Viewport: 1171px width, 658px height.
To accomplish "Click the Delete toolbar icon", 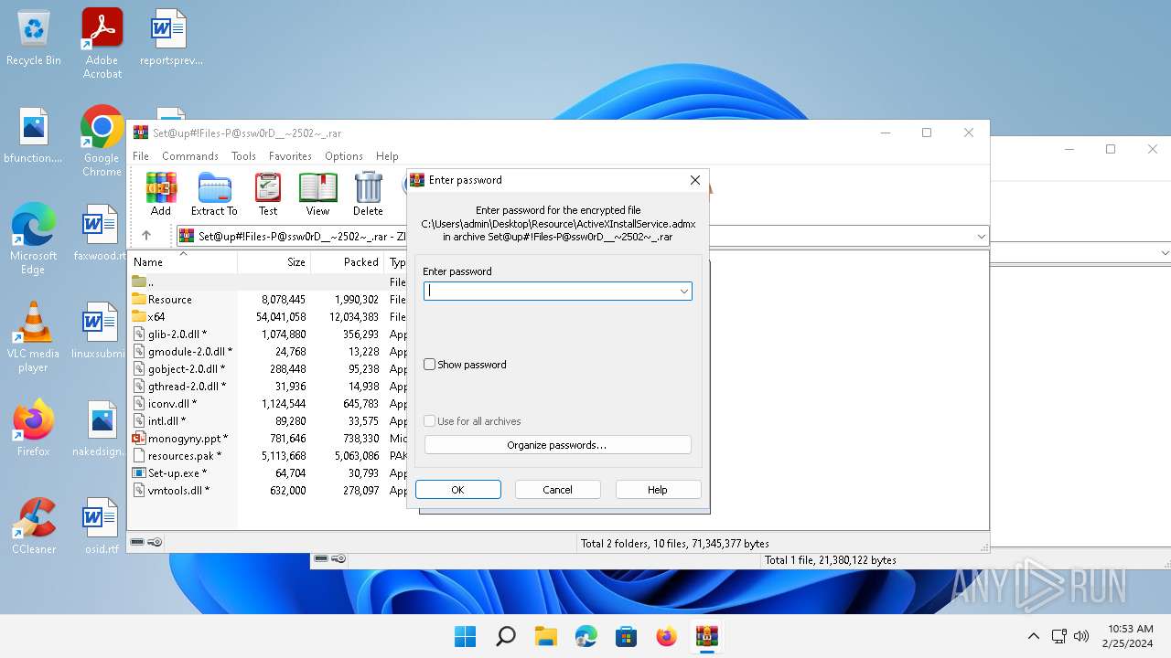I will [368, 194].
